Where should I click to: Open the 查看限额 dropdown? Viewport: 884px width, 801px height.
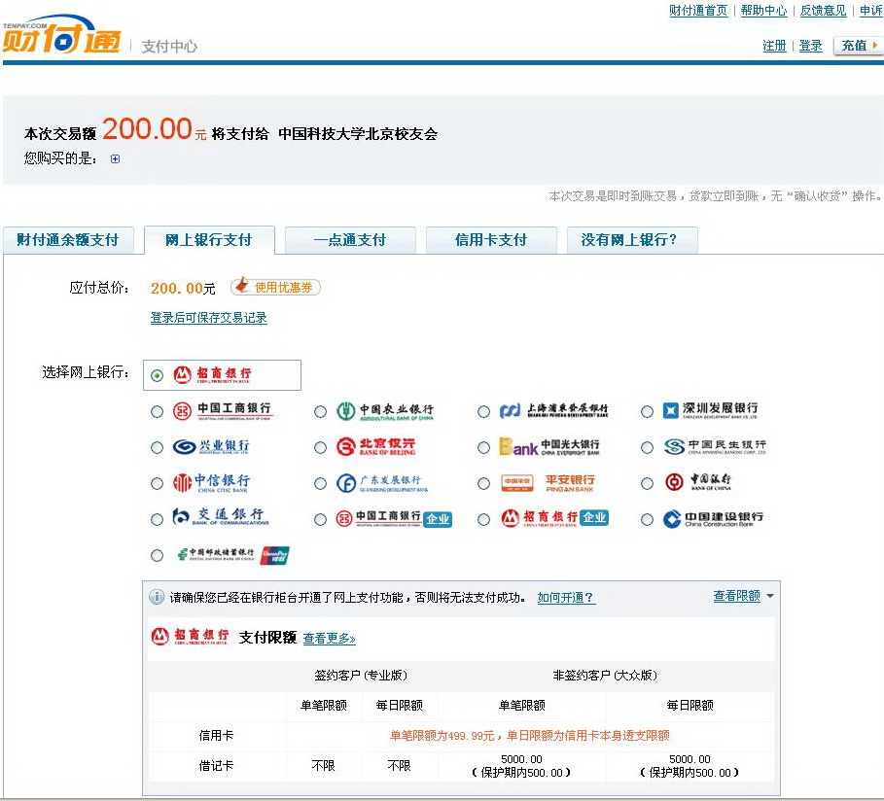pos(744,596)
